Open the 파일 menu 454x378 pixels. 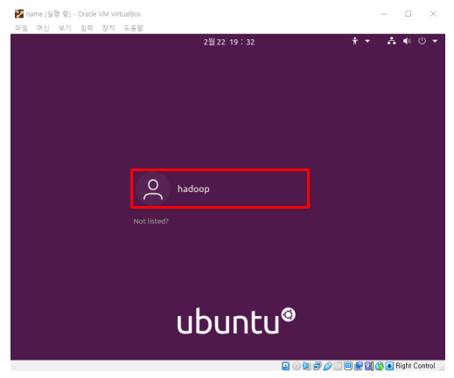pos(21,28)
